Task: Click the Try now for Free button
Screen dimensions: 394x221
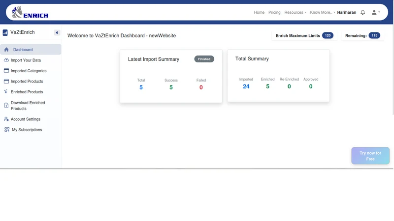Action: [370, 156]
